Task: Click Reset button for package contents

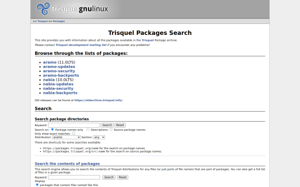Action: [122, 177]
